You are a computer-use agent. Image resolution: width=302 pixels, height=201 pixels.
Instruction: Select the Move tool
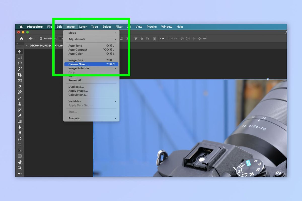[x=20, y=51]
